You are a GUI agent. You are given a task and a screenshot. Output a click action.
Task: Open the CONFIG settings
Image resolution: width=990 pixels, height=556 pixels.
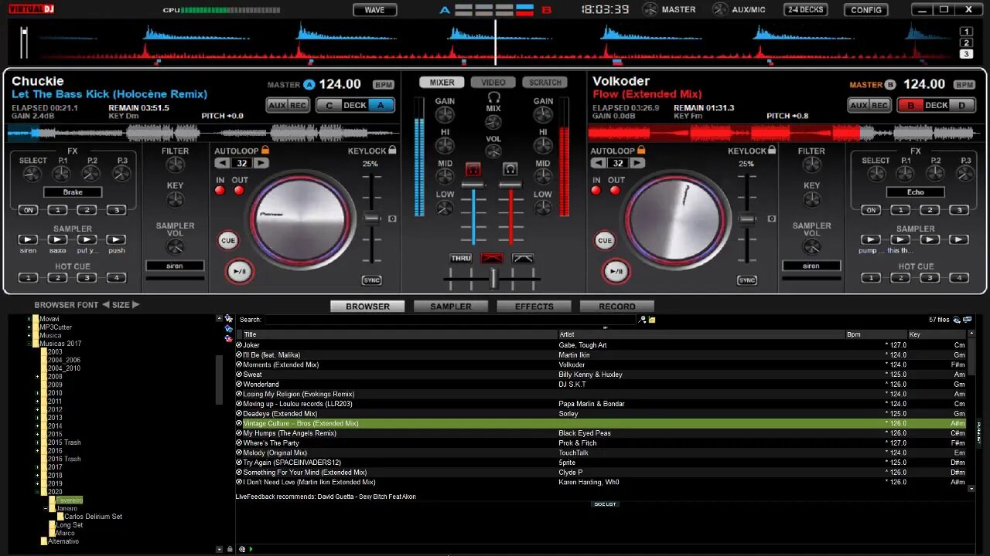tap(866, 10)
